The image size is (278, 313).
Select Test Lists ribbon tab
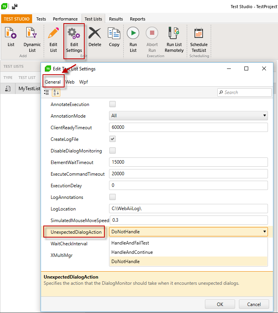(x=93, y=19)
